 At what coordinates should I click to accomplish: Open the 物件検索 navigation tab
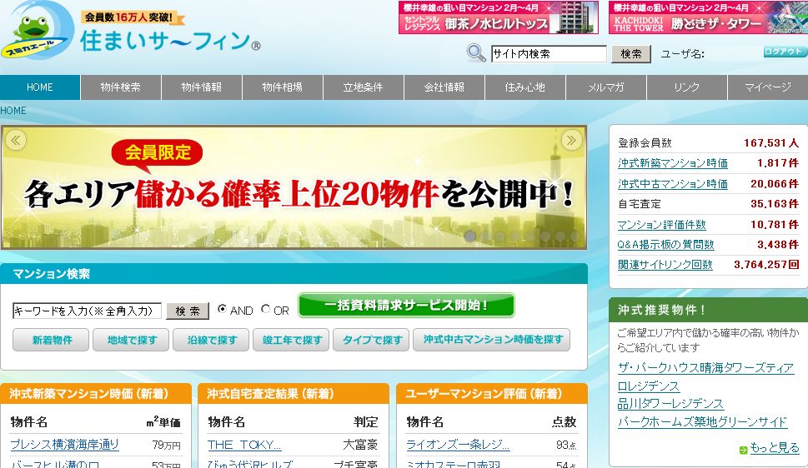(x=120, y=87)
